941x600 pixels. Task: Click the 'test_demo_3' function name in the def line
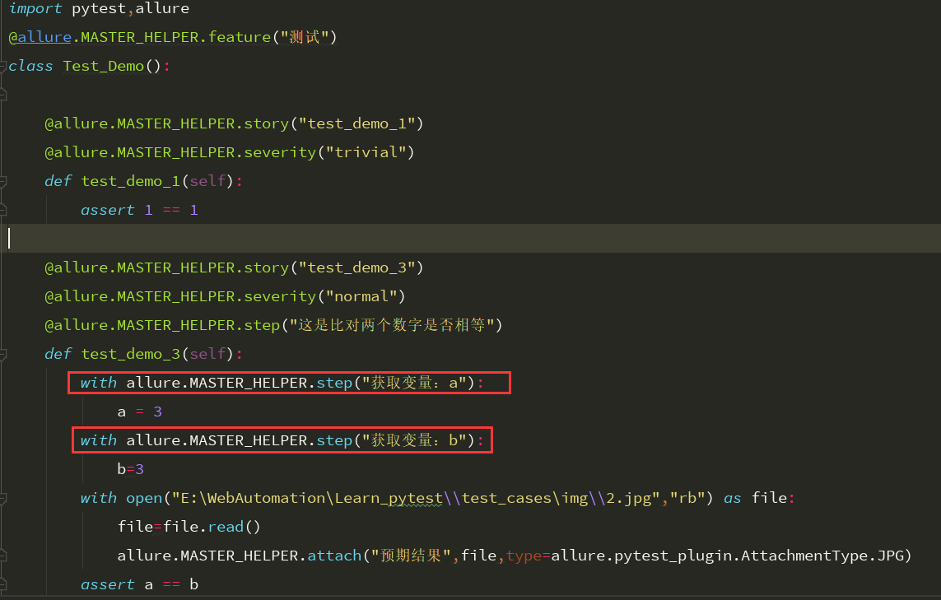(x=131, y=354)
